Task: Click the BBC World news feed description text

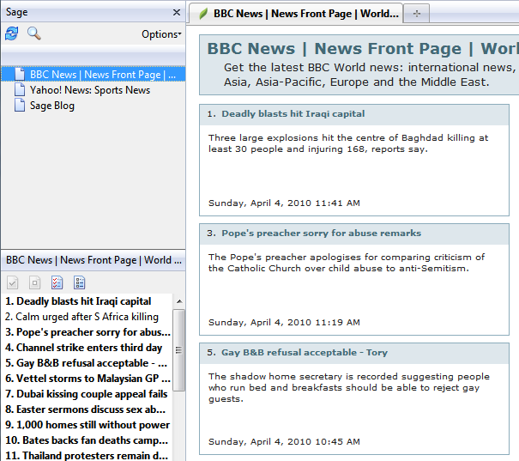Action: [370, 75]
